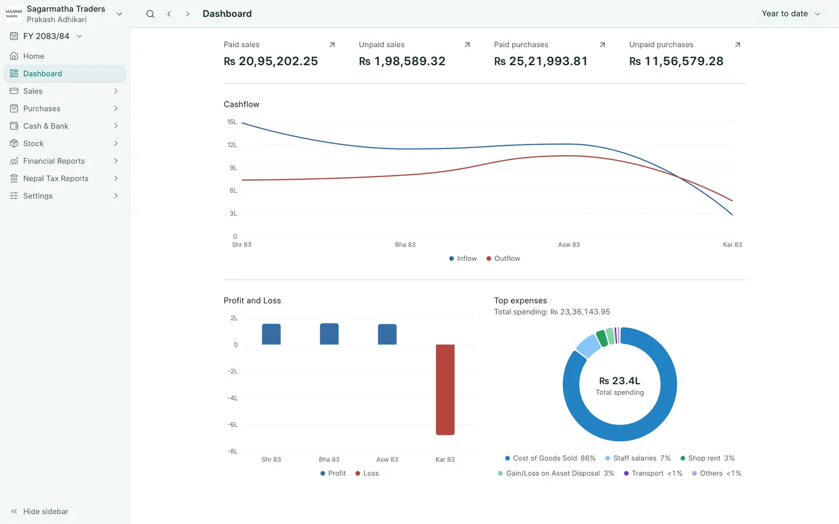
Task: Open Stock menu item
Action: click(65, 143)
